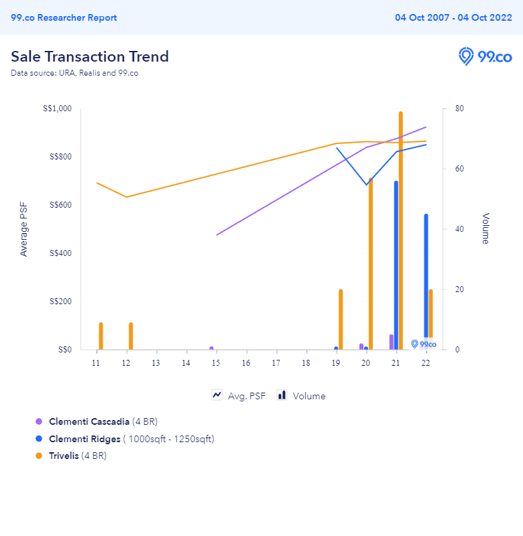Image resolution: width=523 pixels, height=536 pixels.
Task: Click the 99.co logo at top right
Action: (485, 57)
